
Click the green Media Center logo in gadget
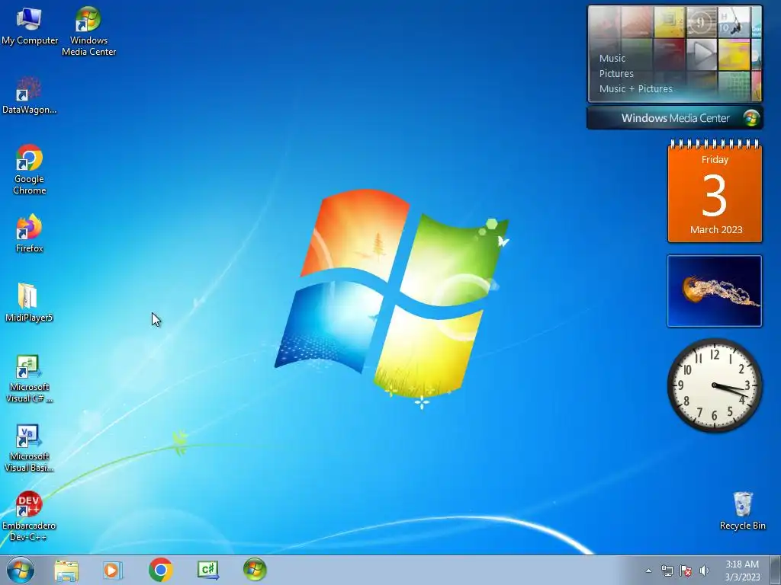(x=751, y=118)
